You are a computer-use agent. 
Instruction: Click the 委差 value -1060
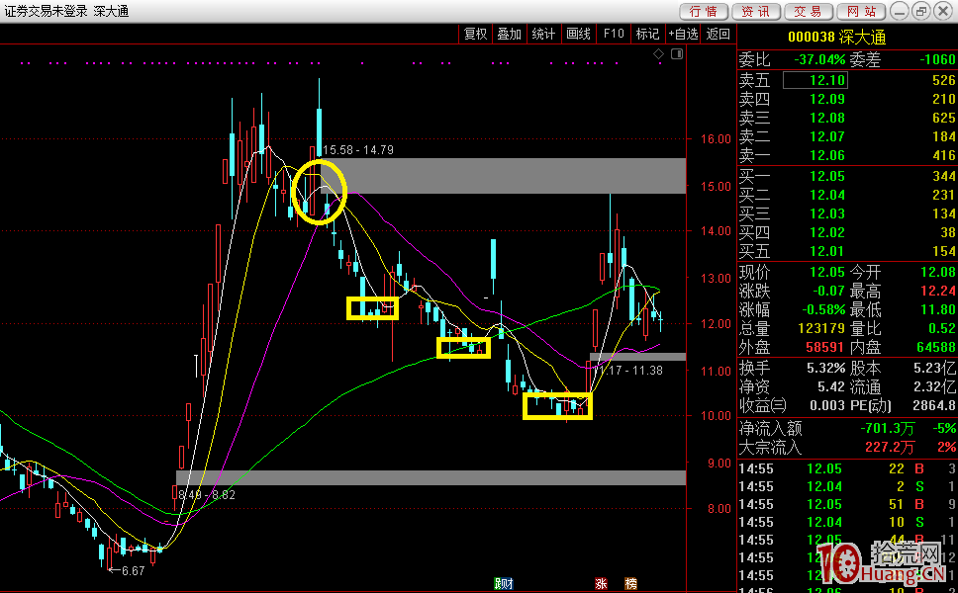coord(937,59)
